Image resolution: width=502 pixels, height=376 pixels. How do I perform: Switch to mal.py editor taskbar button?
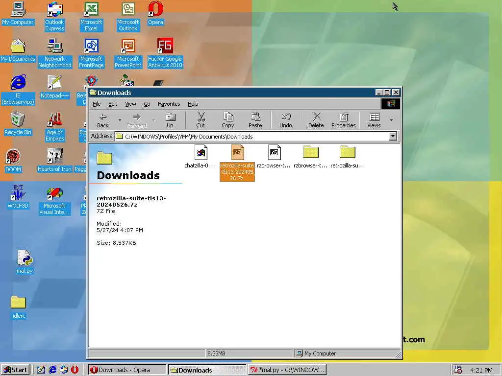287,370
